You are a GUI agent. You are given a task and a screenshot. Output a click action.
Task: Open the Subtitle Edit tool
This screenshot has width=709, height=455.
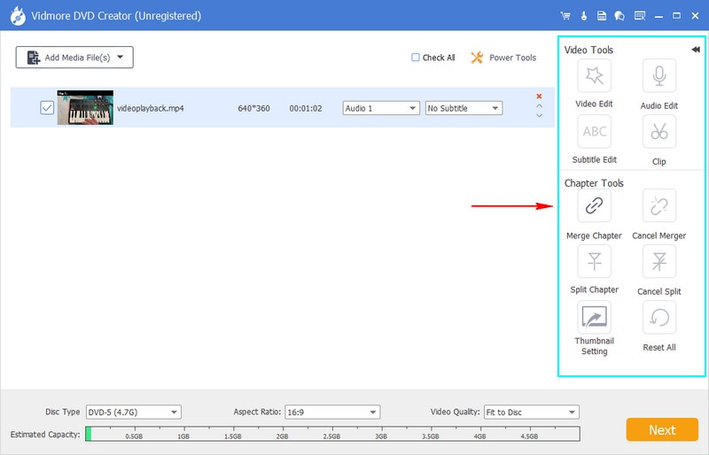[594, 132]
